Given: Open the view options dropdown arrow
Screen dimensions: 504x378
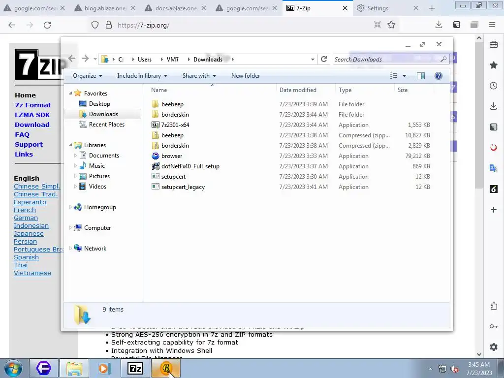Looking at the screenshot, I should pos(405,76).
